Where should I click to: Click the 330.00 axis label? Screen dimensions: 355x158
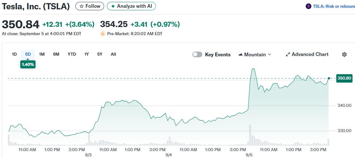(x=344, y=131)
